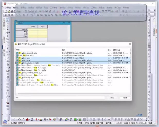
Task: Expand the Scatter plot dropdown arrow
Action: 20,120
